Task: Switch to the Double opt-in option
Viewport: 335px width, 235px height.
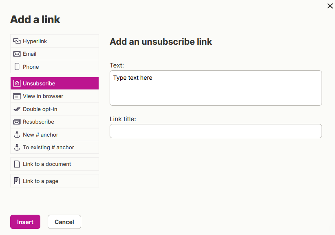Action: [x=55, y=109]
